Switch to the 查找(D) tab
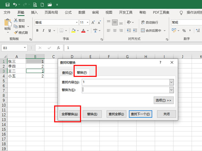 [67, 73]
